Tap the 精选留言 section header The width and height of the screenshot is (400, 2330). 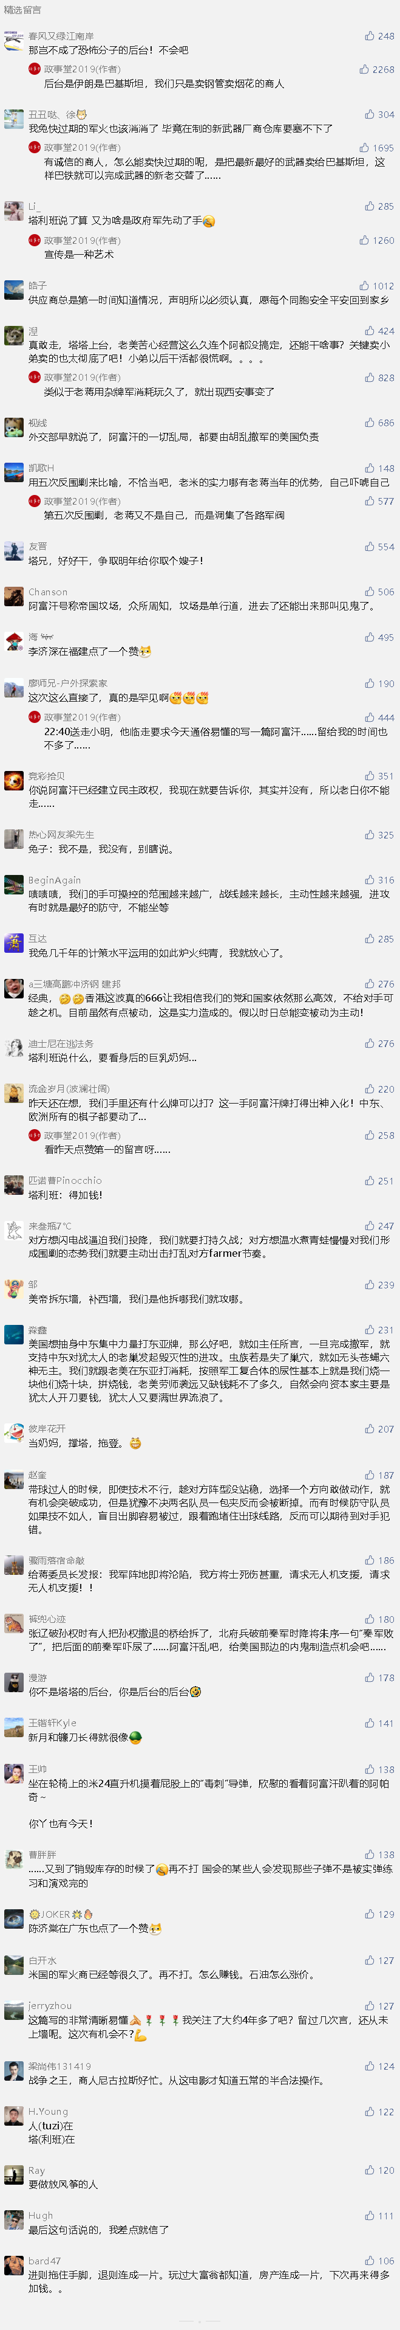tap(22, 10)
